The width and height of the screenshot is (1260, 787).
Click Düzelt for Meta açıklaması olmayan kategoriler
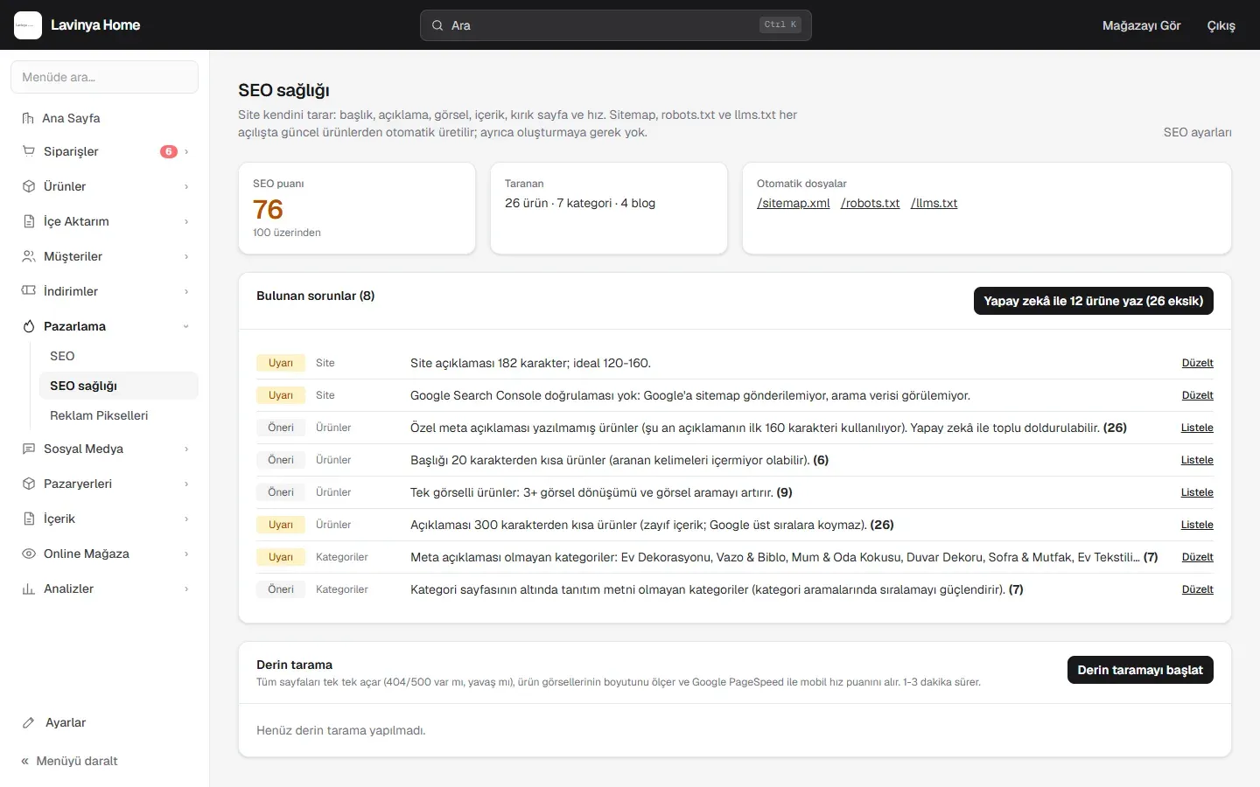(1198, 557)
